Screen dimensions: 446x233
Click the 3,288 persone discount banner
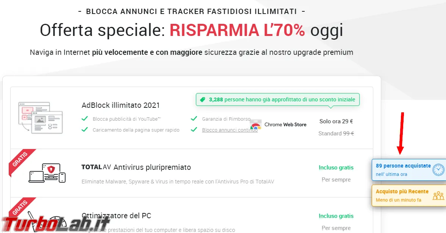[x=278, y=99]
